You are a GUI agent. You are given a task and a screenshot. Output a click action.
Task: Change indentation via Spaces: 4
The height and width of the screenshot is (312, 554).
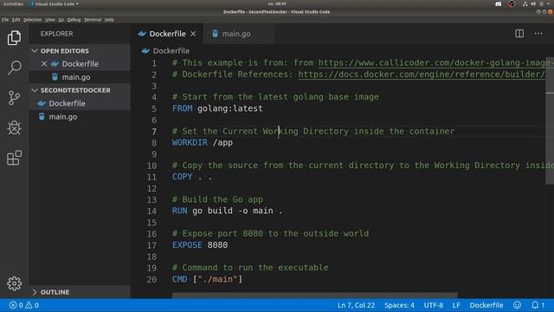[x=399, y=305]
